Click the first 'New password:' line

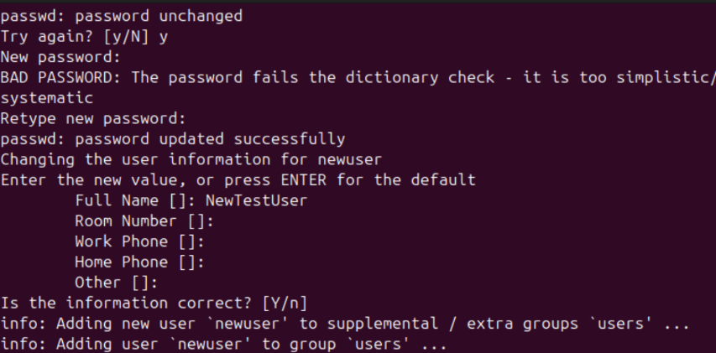point(60,58)
